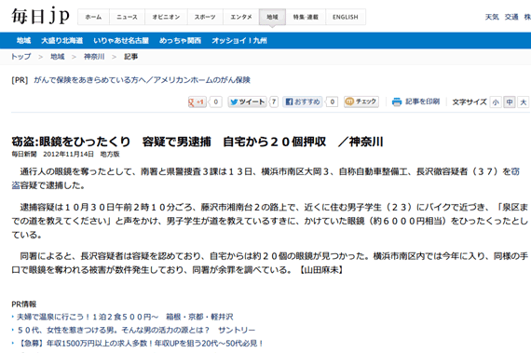Go to トップ in the breadcrumb

(21, 57)
